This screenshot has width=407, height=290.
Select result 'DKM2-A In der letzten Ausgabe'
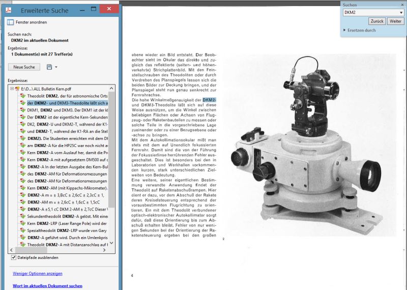click(68, 167)
